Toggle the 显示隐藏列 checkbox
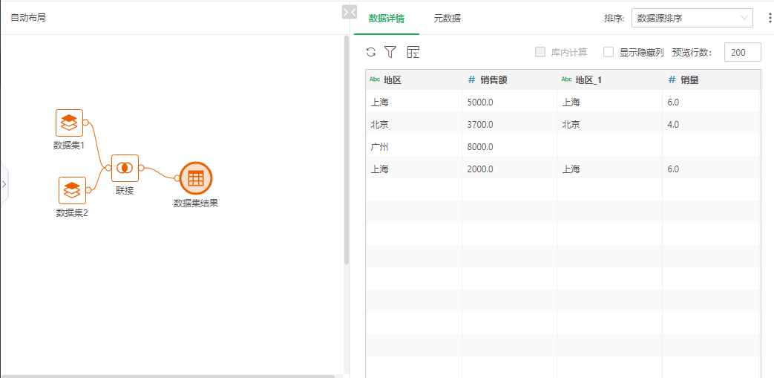The height and width of the screenshot is (378, 774). tap(609, 52)
